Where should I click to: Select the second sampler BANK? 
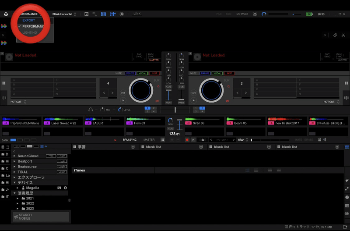(20, 140)
